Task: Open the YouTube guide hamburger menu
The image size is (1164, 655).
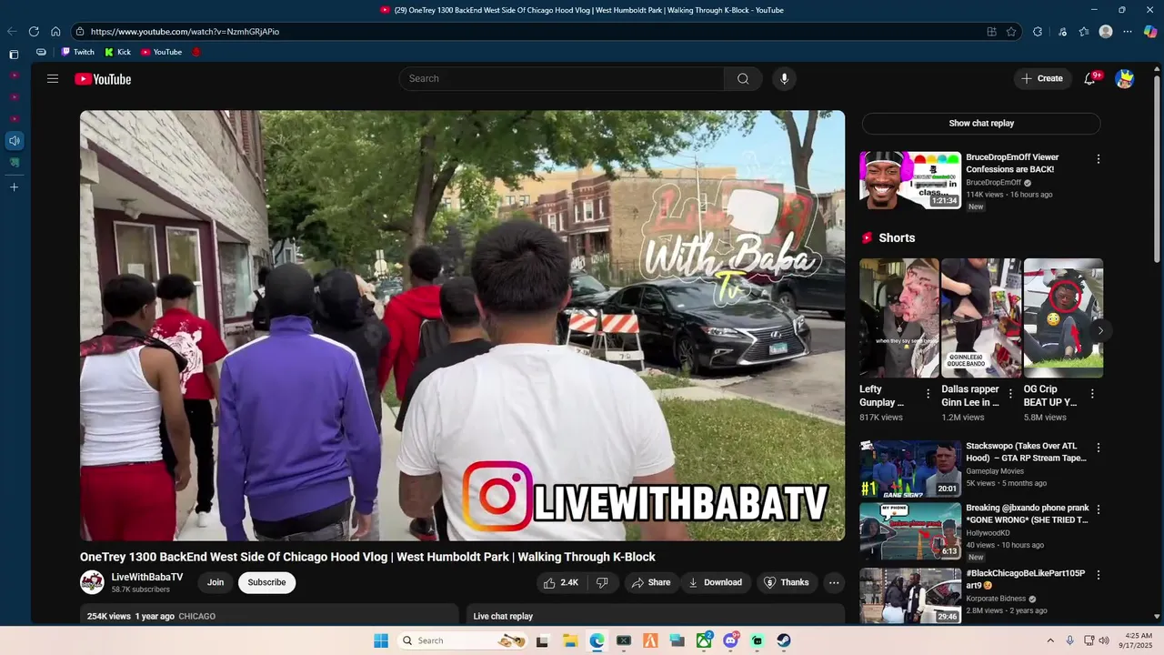Action: 53,79
